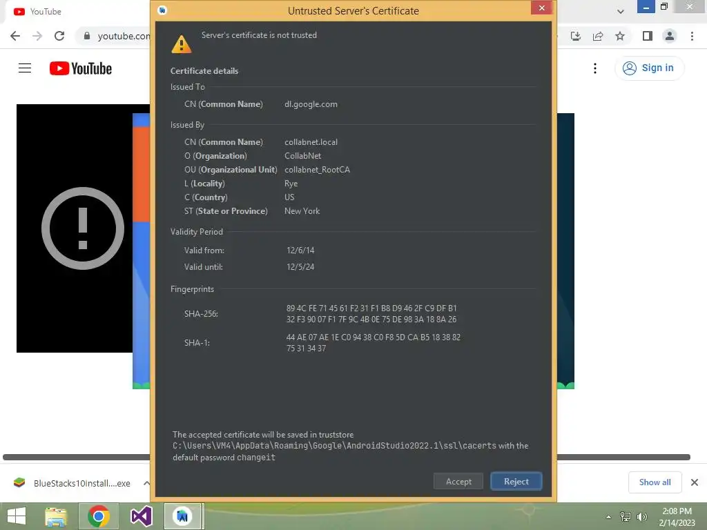
Task: Click the warning triangle icon in dialog
Action: (x=182, y=44)
